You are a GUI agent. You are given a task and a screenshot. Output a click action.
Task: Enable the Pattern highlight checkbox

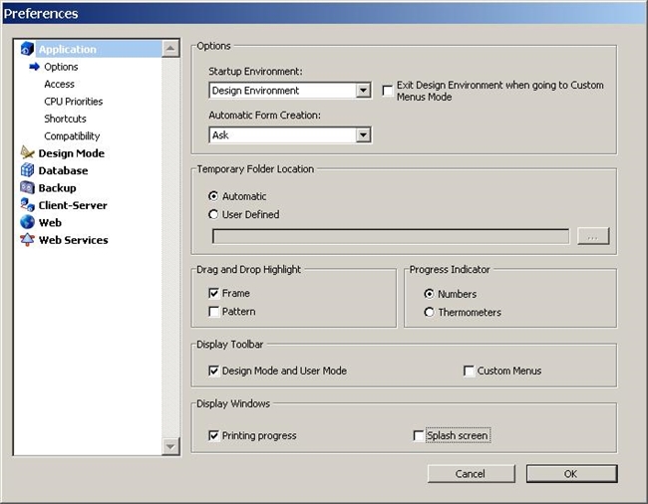click(x=213, y=311)
